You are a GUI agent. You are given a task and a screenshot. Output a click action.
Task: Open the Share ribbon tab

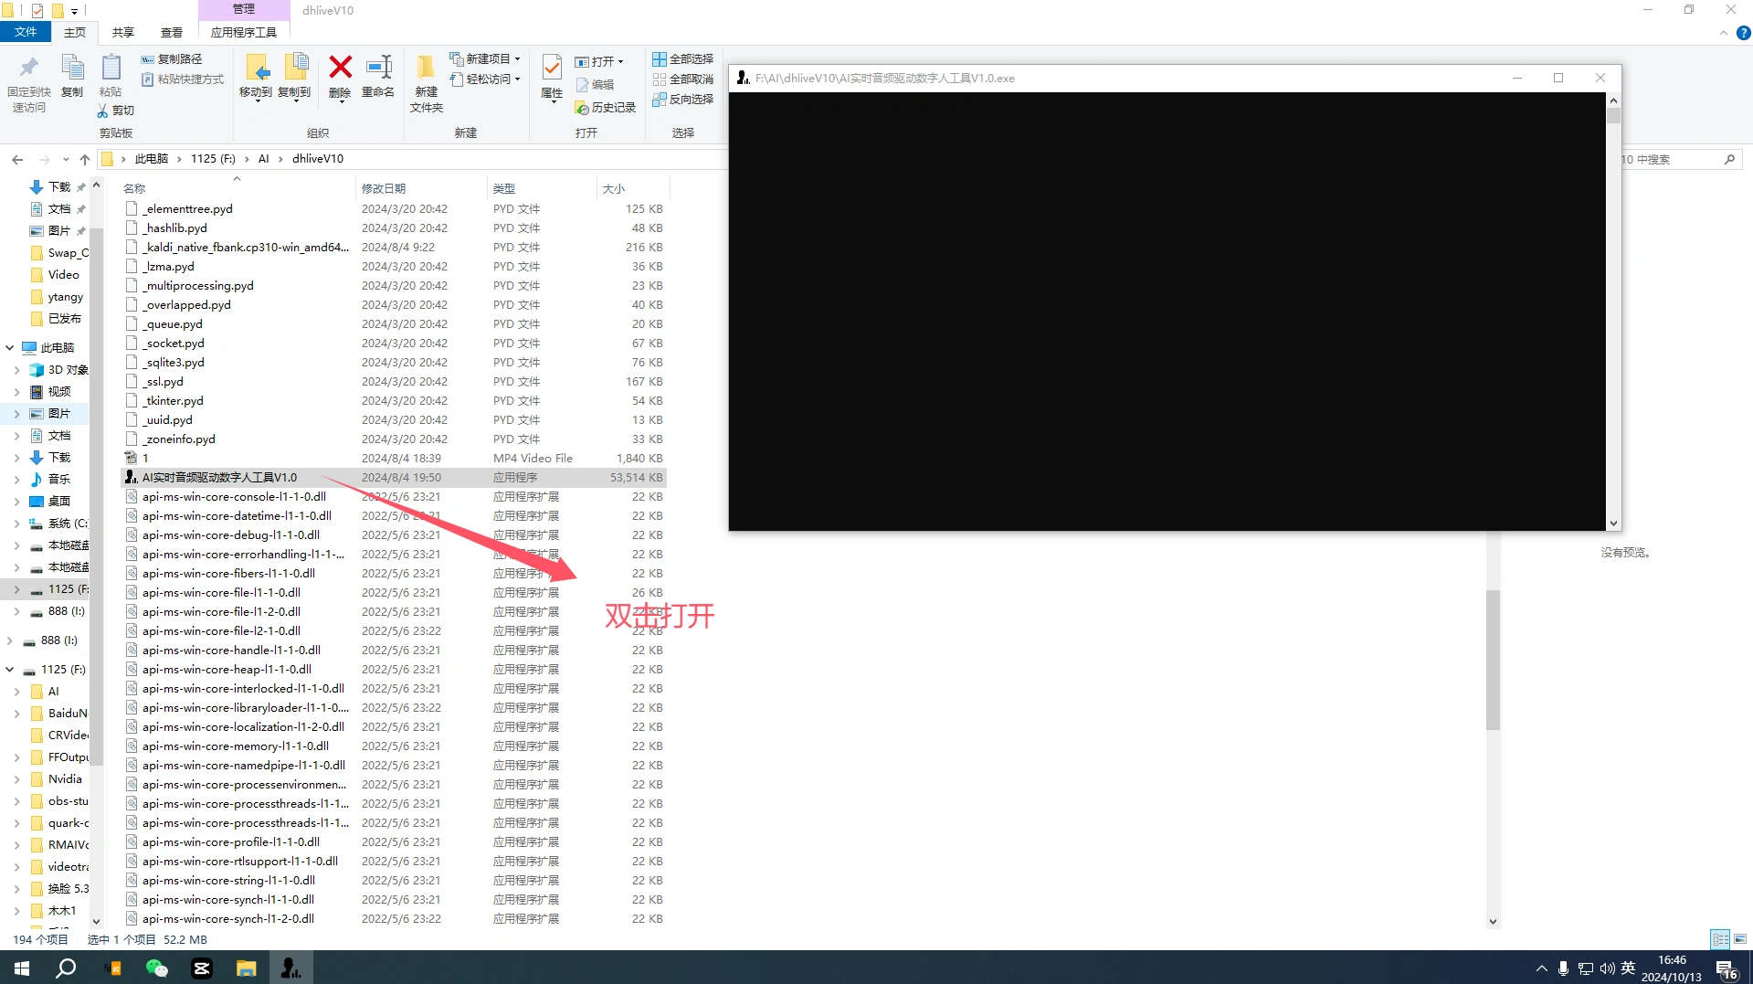(122, 32)
